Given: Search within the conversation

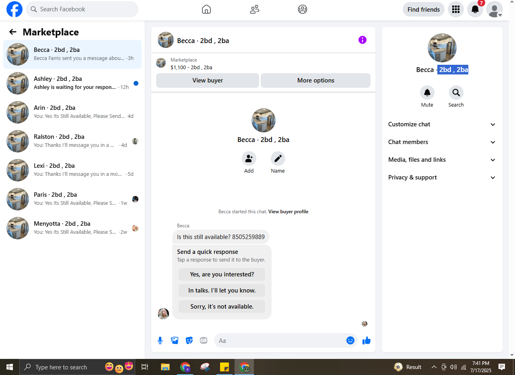Looking at the screenshot, I should click(456, 93).
